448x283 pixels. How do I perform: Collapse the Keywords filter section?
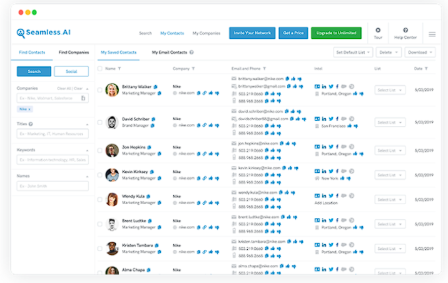tap(87, 150)
